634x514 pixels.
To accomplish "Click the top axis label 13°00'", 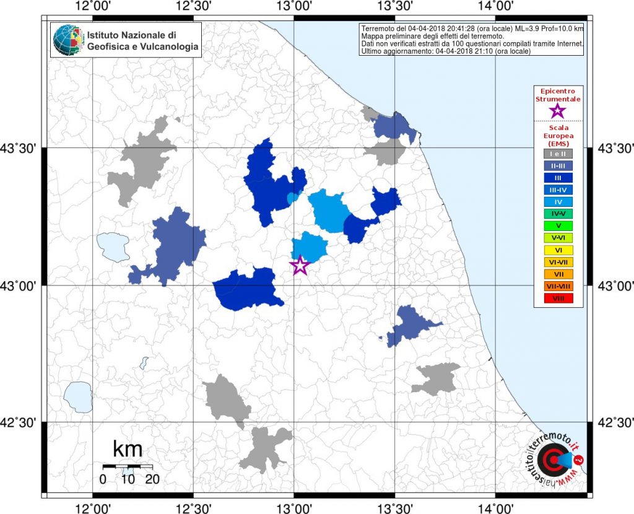I will [294, 6].
